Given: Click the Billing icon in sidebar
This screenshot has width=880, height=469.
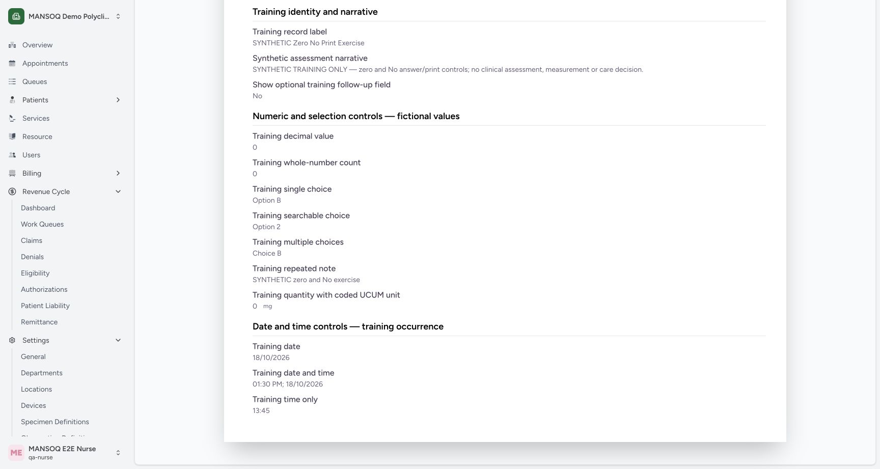Looking at the screenshot, I should point(12,173).
